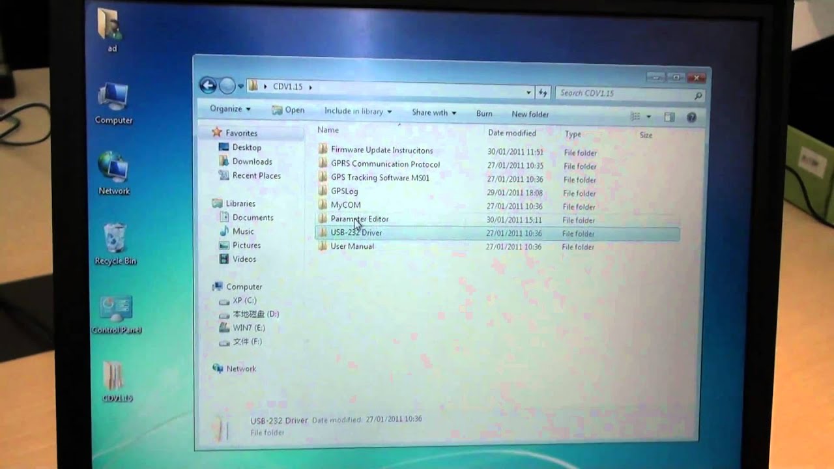The width and height of the screenshot is (834, 469).
Task: Click the User Manual folder icon
Action: (323, 246)
